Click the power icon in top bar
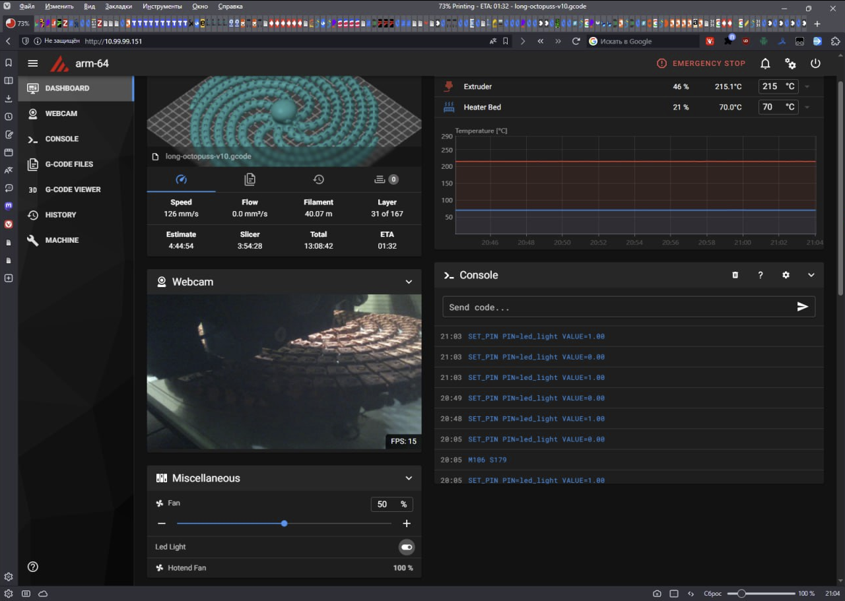This screenshot has width=845, height=601. (815, 63)
